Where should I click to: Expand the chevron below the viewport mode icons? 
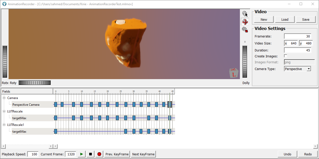pos(245,41)
